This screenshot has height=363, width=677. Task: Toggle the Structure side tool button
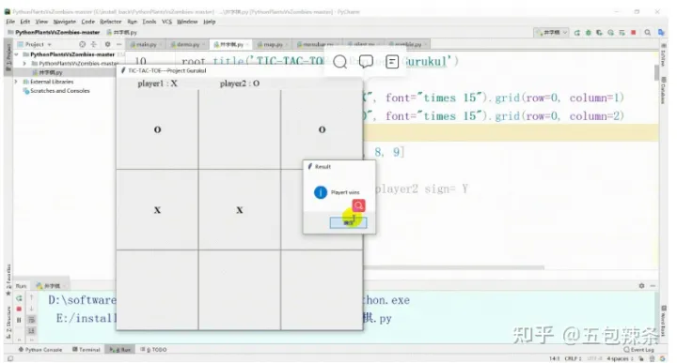(8, 322)
